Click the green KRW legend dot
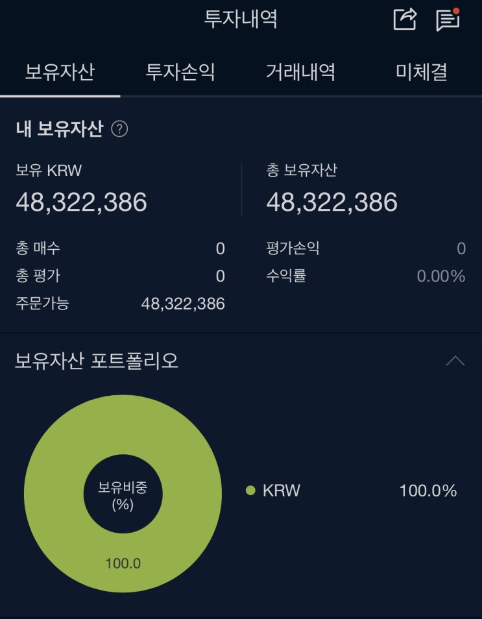The image size is (482, 619). pos(250,491)
